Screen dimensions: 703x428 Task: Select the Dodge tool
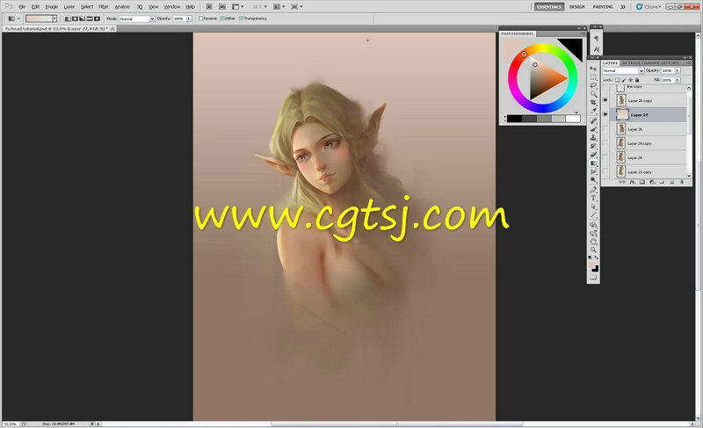[x=593, y=179]
